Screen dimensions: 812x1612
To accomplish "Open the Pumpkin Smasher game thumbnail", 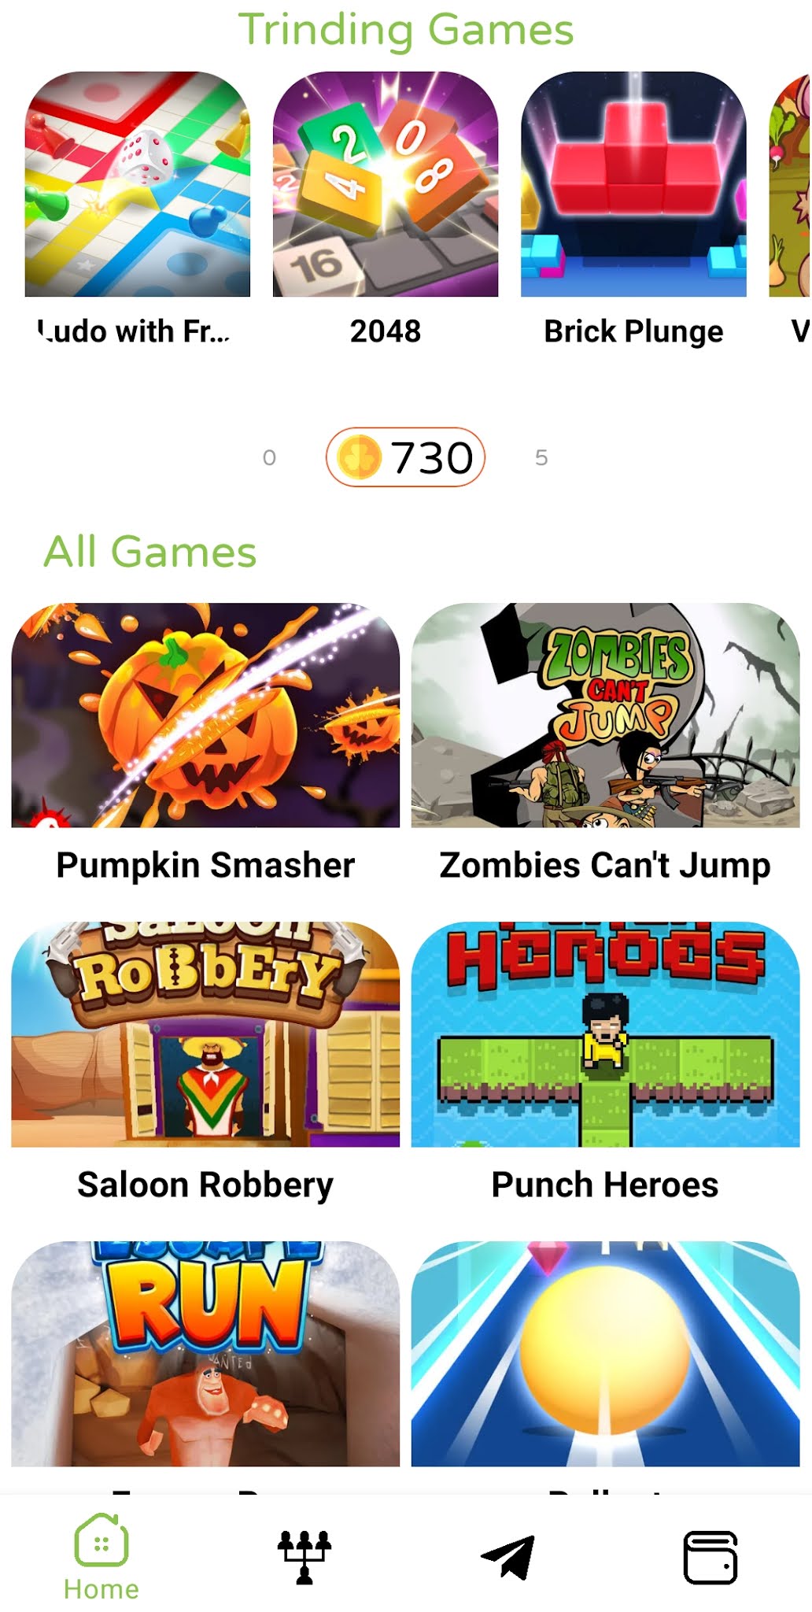I will coord(205,715).
